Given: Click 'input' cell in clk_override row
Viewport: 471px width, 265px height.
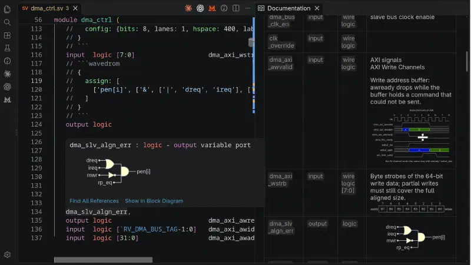Looking at the screenshot, I should [316, 38].
